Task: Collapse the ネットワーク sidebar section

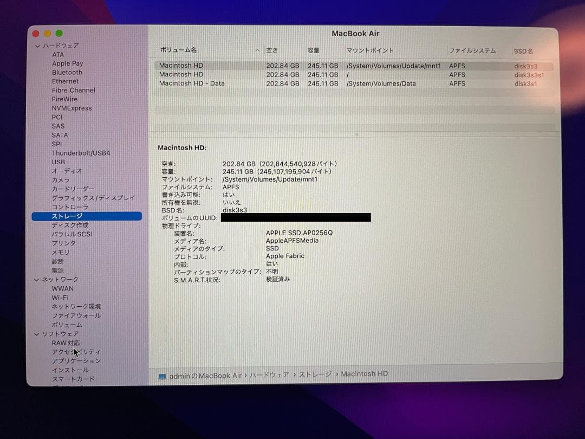Action: pyautogui.click(x=36, y=279)
